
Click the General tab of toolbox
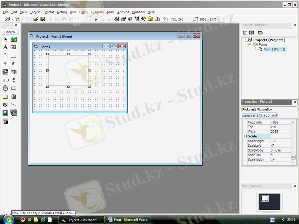pos(10,32)
